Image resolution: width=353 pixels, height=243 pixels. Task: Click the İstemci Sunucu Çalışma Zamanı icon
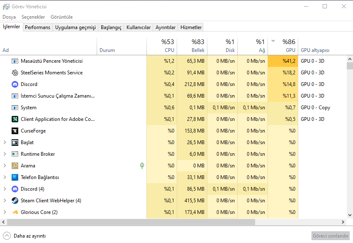click(15, 96)
